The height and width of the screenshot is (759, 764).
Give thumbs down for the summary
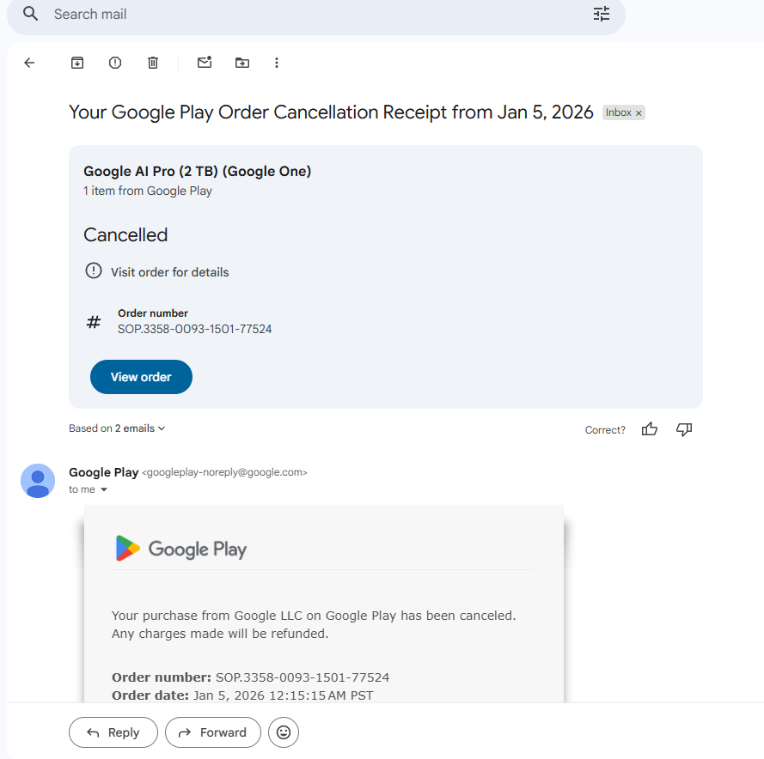(x=684, y=429)
